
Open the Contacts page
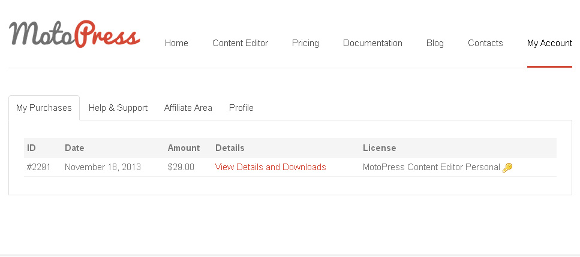click(485, 43)
